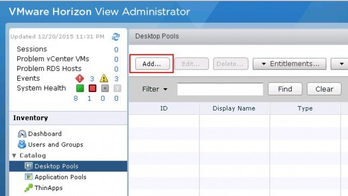Click the Application Pools icon
Image resolution: width=348 pixels, height=196 pixels.
tap(28, 176)
